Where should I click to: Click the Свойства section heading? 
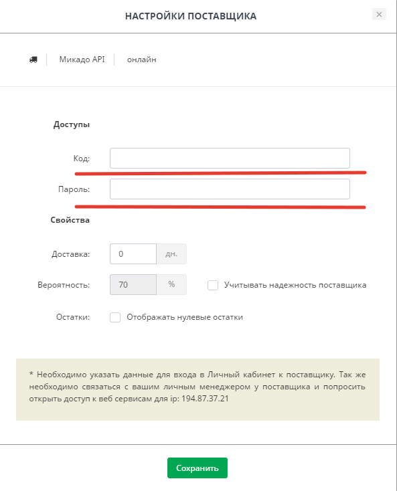pyautogui.click(x=70, y=220)
